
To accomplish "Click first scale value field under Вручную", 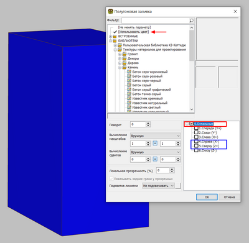I will pyautogui.click(x=138, y=144).
